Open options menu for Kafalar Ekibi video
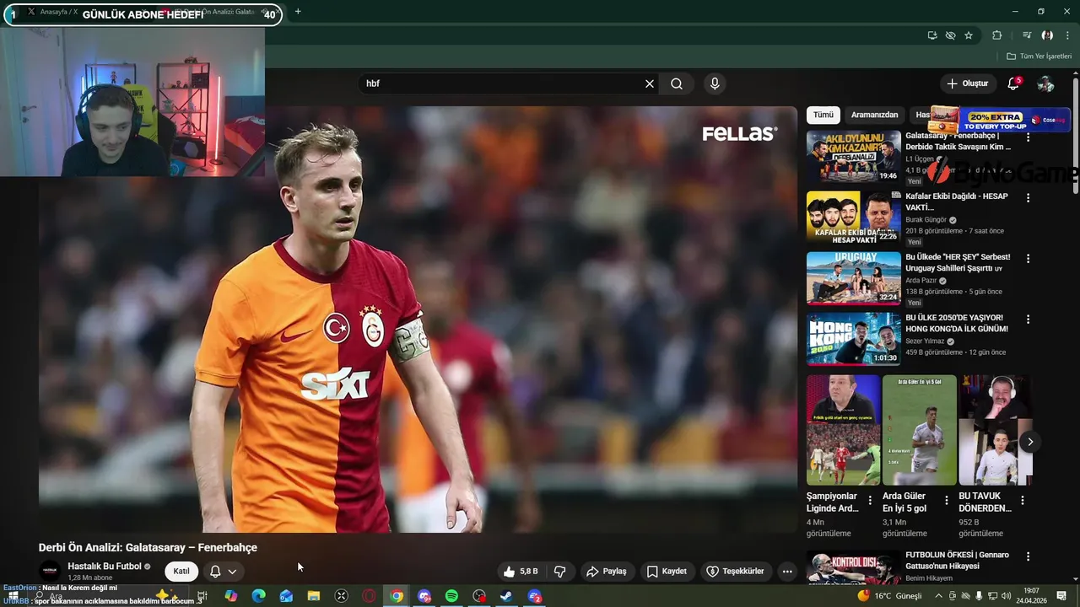This screenshot has width=1080, height=607. [1028, 198]
